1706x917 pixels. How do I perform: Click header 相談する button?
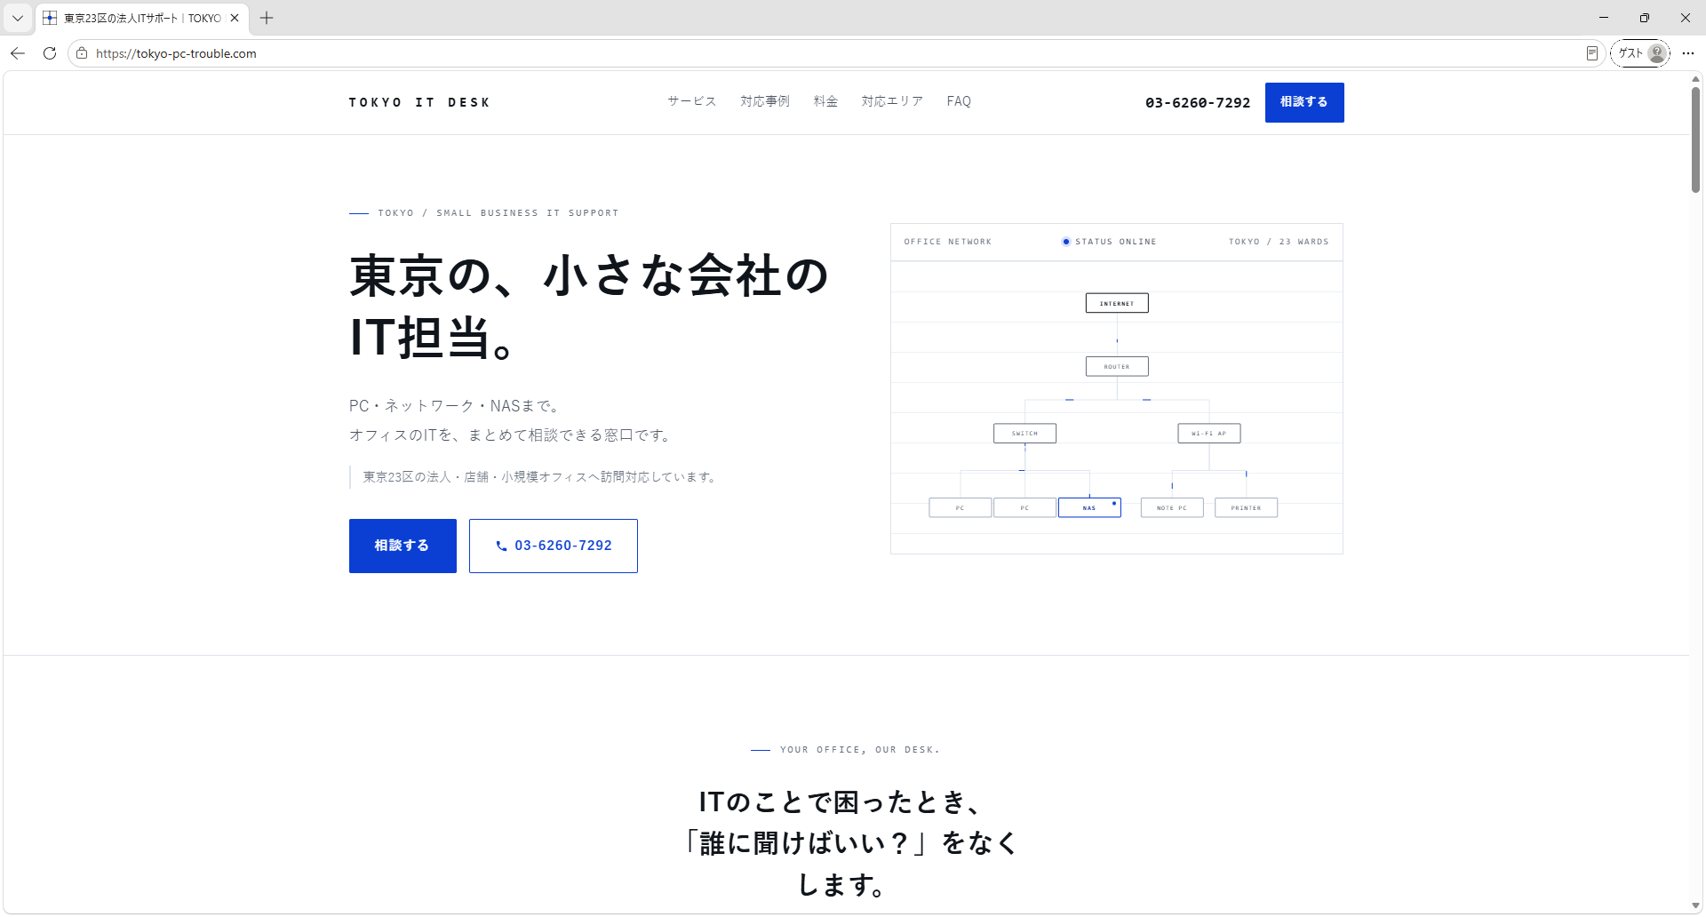point(1304,102)
